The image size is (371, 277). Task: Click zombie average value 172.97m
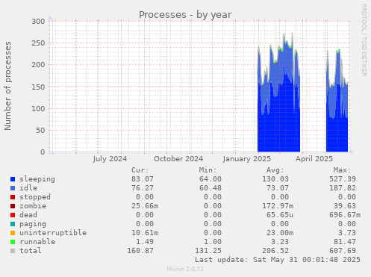click(278, 206)
